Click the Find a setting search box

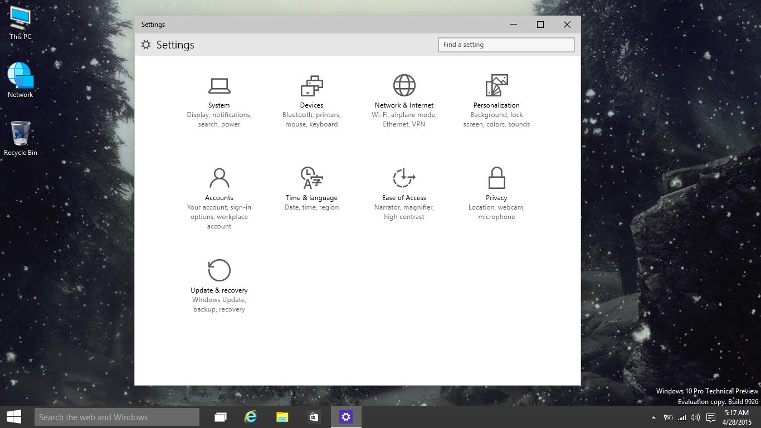tap(506, 45)
